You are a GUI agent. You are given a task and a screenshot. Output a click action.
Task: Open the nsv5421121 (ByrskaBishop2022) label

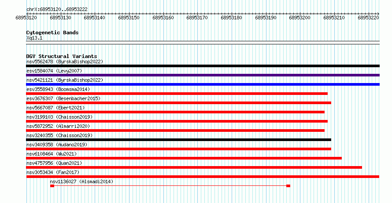coord(65,80)
